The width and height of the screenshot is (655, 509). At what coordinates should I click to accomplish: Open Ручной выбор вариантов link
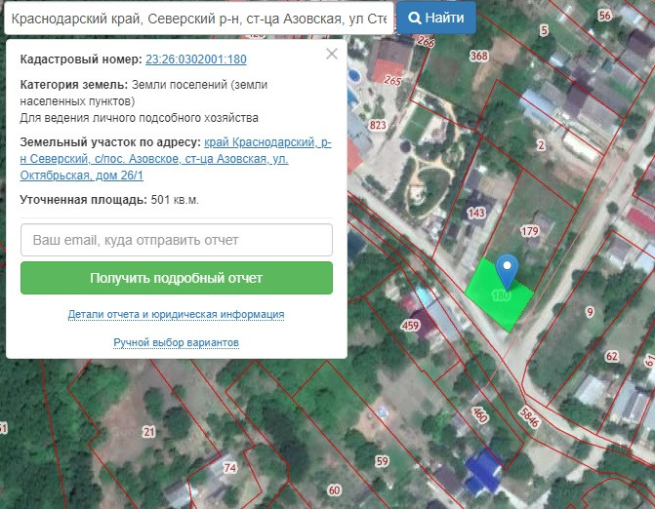tap(177, 342)
